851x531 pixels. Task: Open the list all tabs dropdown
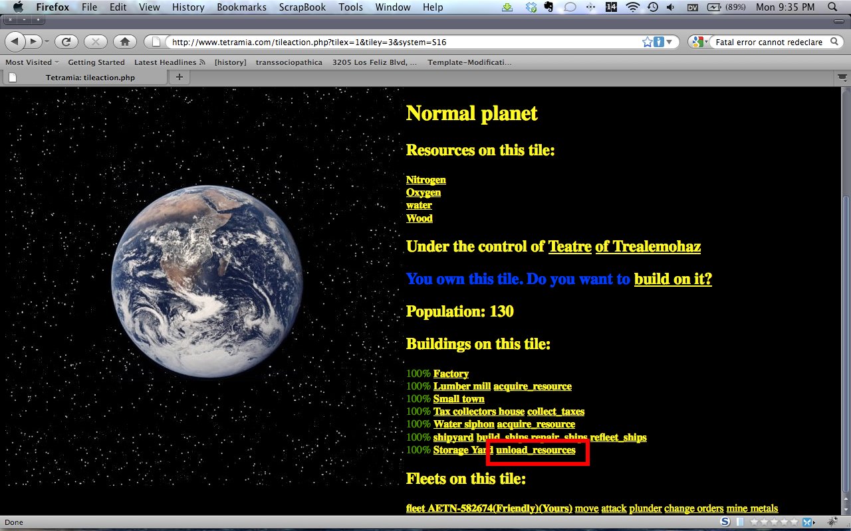(840, 78)
